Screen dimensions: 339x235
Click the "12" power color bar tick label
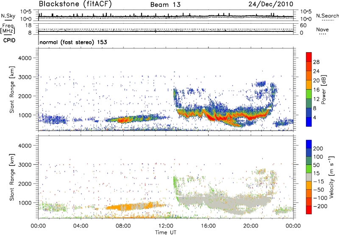316,99
